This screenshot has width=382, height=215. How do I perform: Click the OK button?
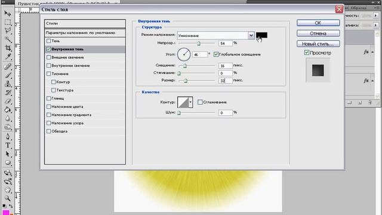[318, 23]
